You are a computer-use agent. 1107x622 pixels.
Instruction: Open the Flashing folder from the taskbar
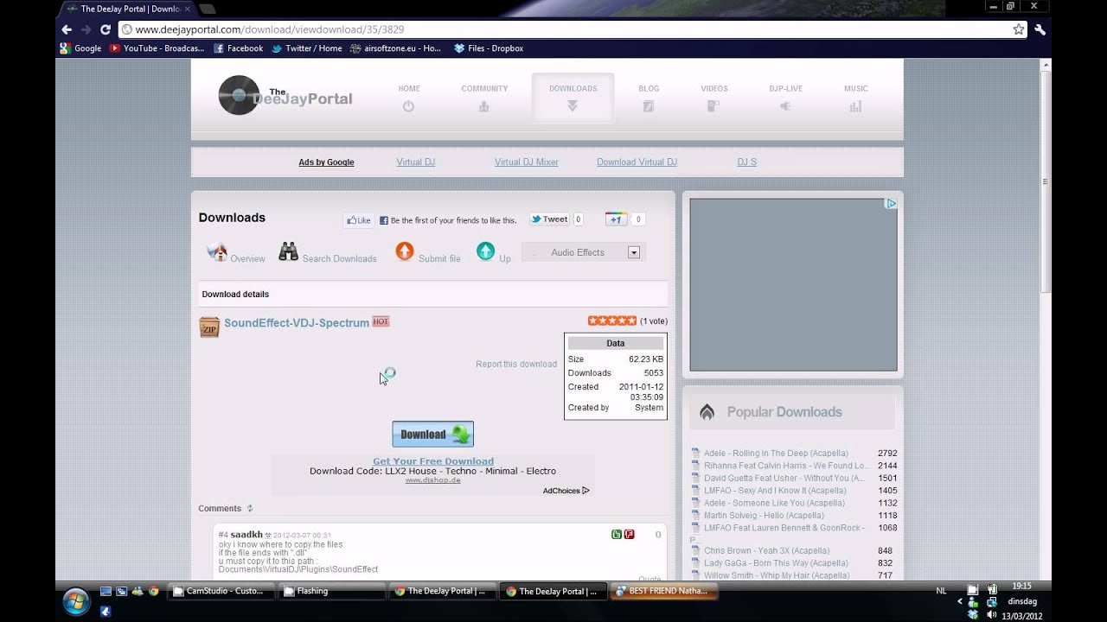coord(331,592)
